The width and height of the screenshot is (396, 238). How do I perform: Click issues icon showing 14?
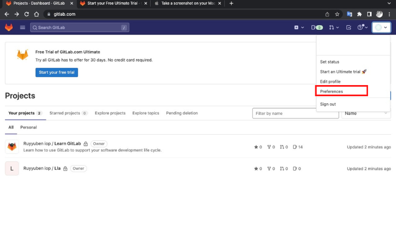tap(295, 147)
